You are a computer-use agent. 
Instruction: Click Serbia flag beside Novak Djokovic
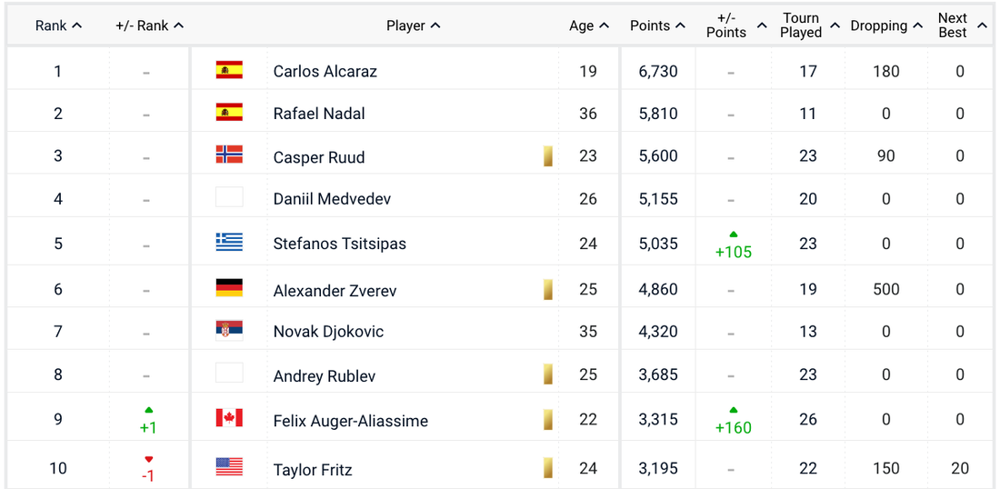[x=229, y=331]
